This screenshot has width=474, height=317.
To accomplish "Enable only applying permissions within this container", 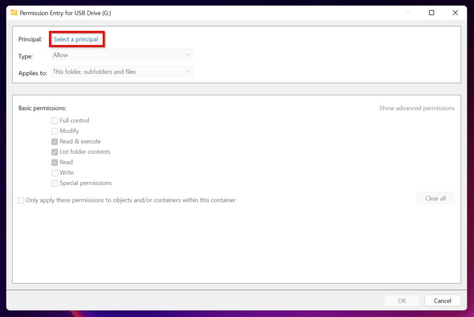I will coord(21,200).
